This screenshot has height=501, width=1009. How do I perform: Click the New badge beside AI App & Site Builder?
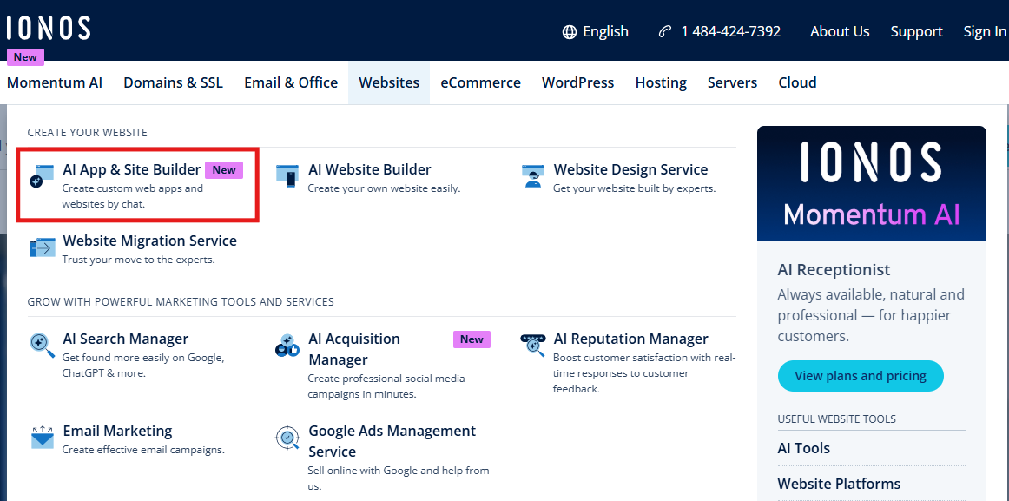(224, 170)
